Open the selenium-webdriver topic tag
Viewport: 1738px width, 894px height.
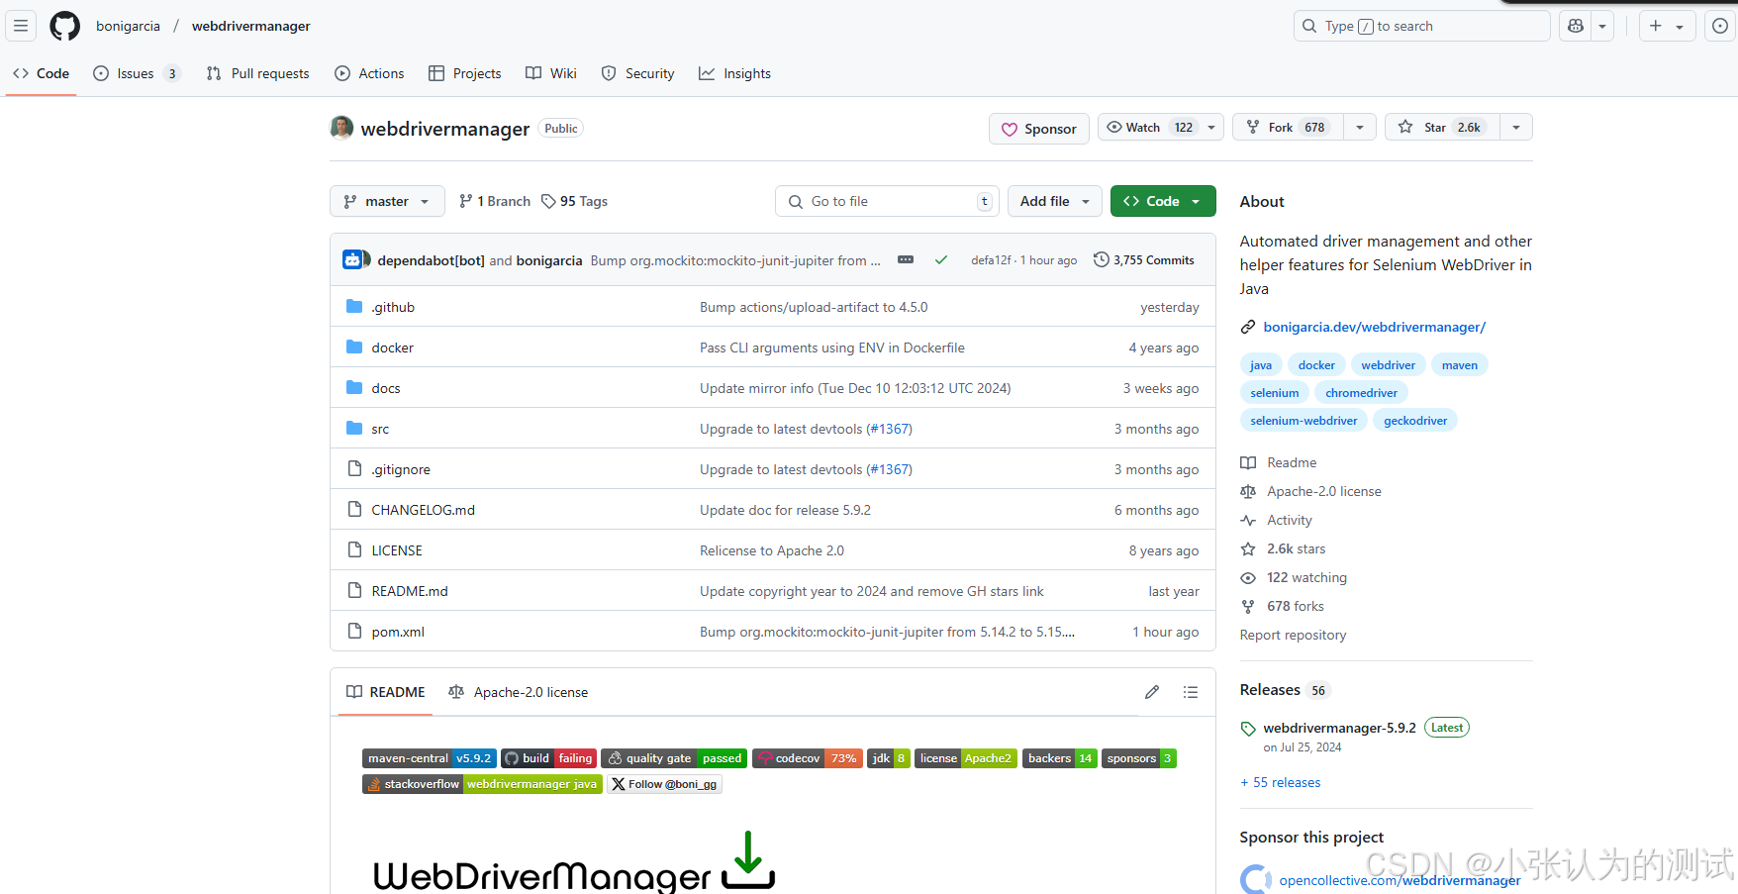tap(1303, 421)
